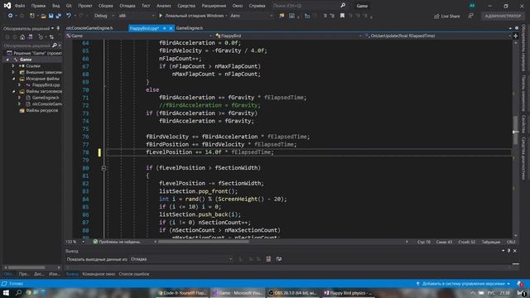Collapse the Файлы заголовков folder
Screen dimensions: 530x298
pyautogui.click(x=13, y=91)
